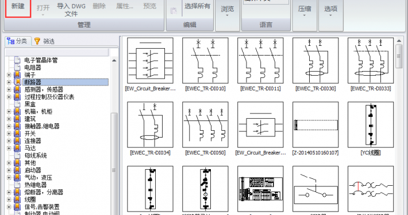Screen dimensions: 408x215
Task: Select the EWEC_TR-DI011 symbol thumbnail
Action: pos(260,61)
